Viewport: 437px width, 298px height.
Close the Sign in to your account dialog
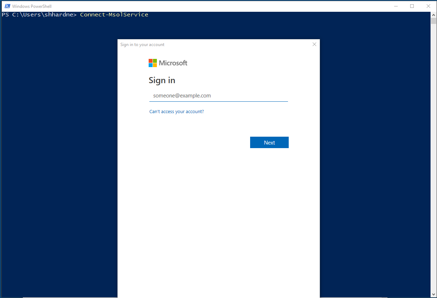[314, 44]
